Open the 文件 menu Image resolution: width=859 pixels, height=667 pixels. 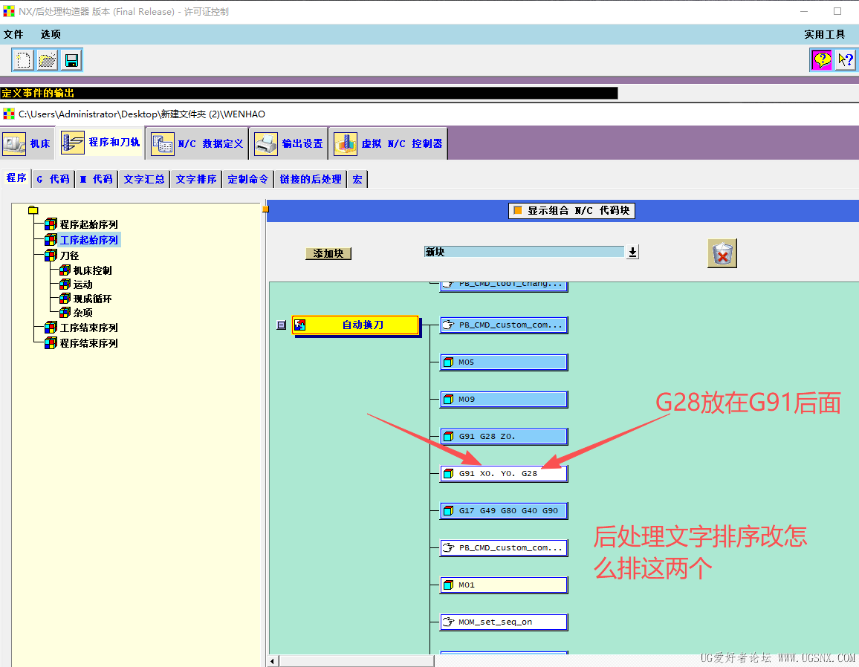pyautogui.click(x=13, y=34)
